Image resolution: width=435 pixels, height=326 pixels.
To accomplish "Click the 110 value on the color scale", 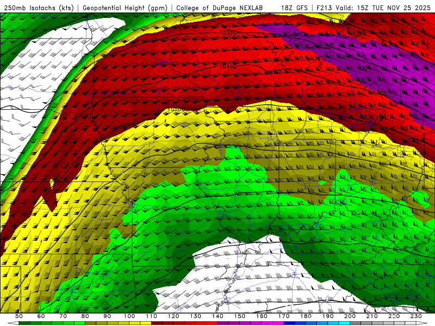I will pyautogui.click(x=151, y=316).
